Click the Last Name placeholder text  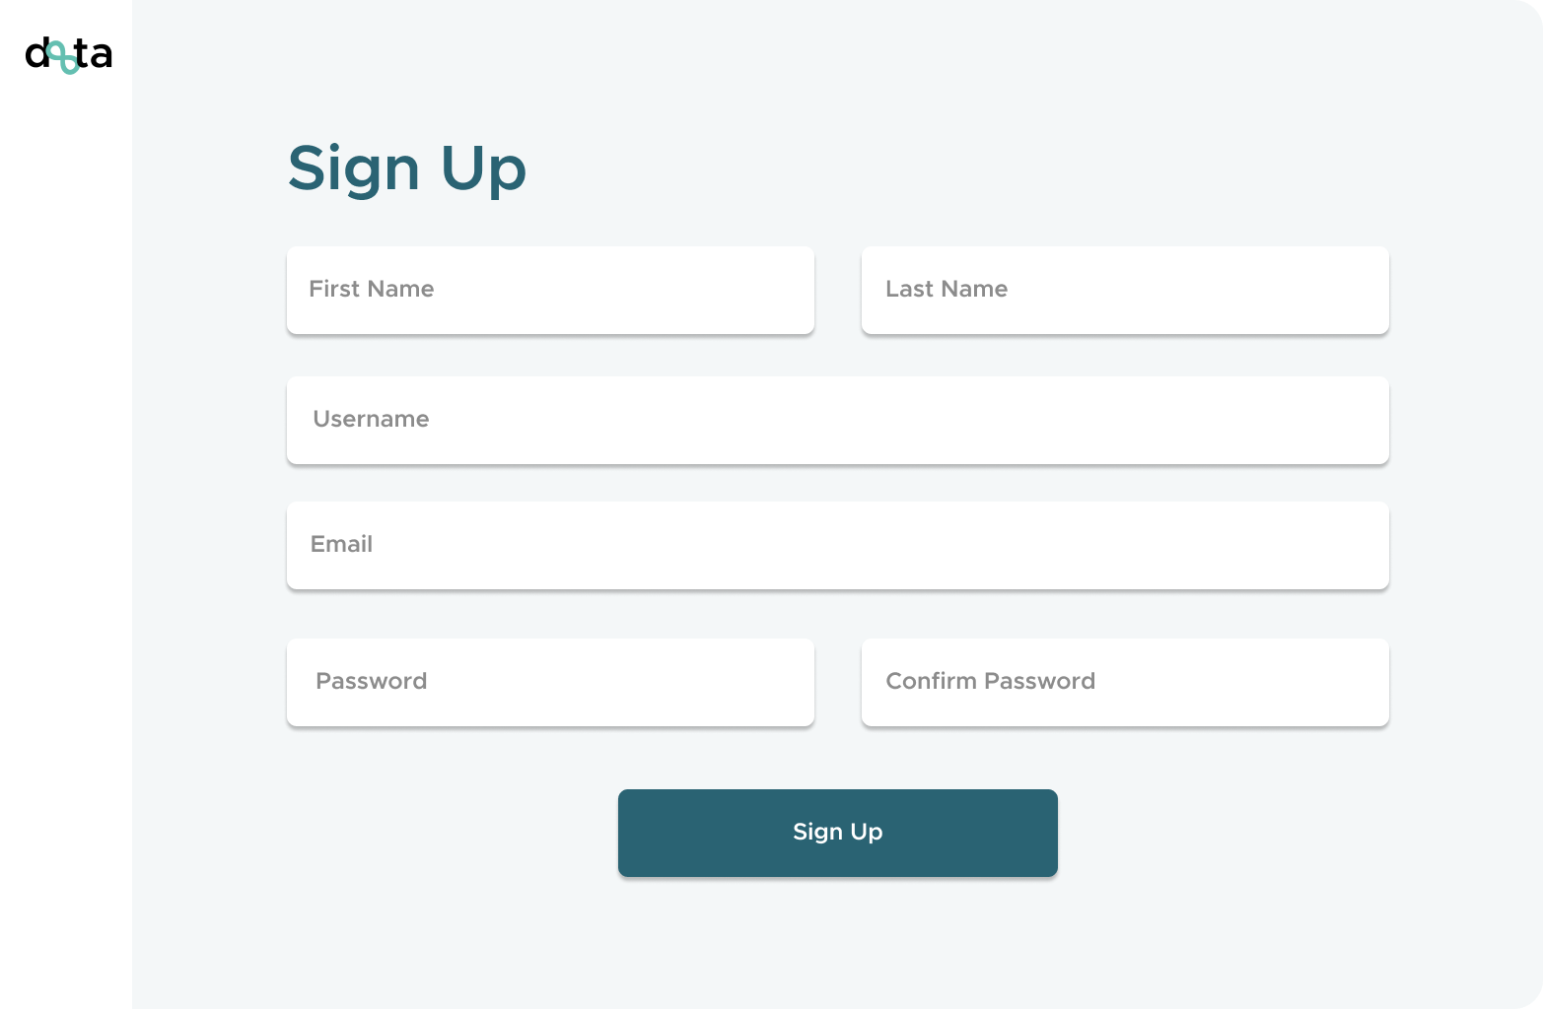[947, 289]
